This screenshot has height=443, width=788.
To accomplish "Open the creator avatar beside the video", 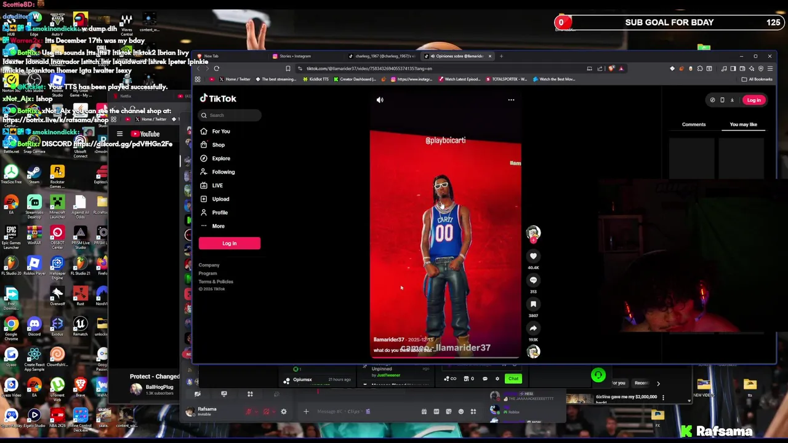I will click(x=533, y=233).
